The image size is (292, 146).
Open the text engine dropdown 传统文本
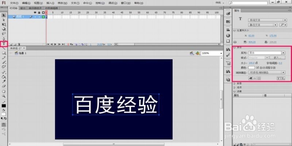(x=268, y=20)
